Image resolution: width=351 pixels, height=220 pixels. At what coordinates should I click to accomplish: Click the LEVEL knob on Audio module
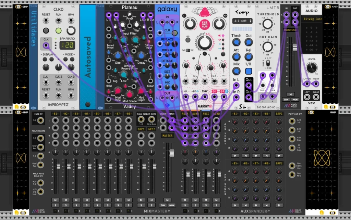click(x=311, y=68)
